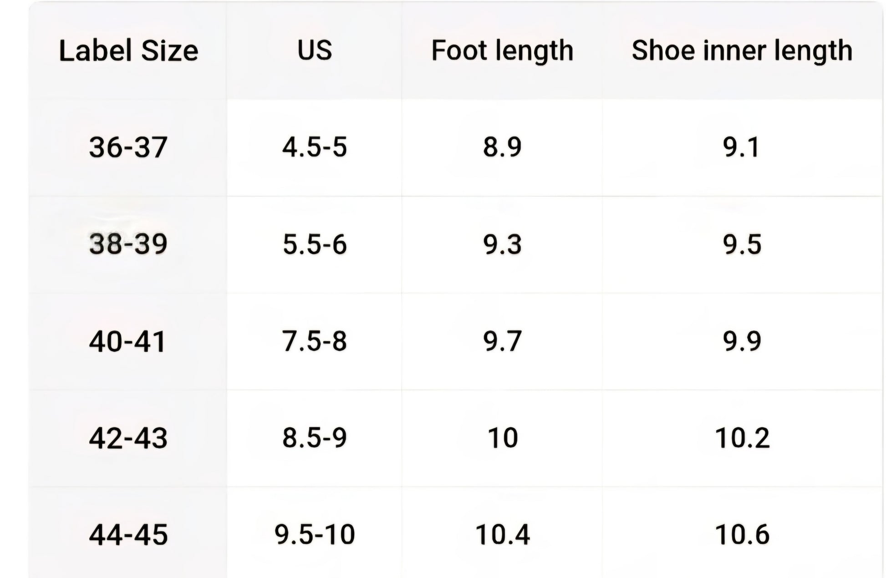886x578 pixels.
Task: Click the Label Size column header
Action: click(x=128, y=51)
